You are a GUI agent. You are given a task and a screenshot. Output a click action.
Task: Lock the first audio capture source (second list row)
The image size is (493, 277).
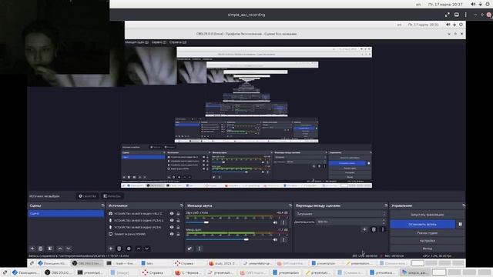coord(178,221)
